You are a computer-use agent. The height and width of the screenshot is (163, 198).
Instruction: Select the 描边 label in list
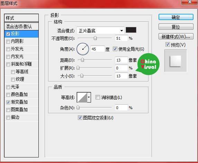[15, 117]
